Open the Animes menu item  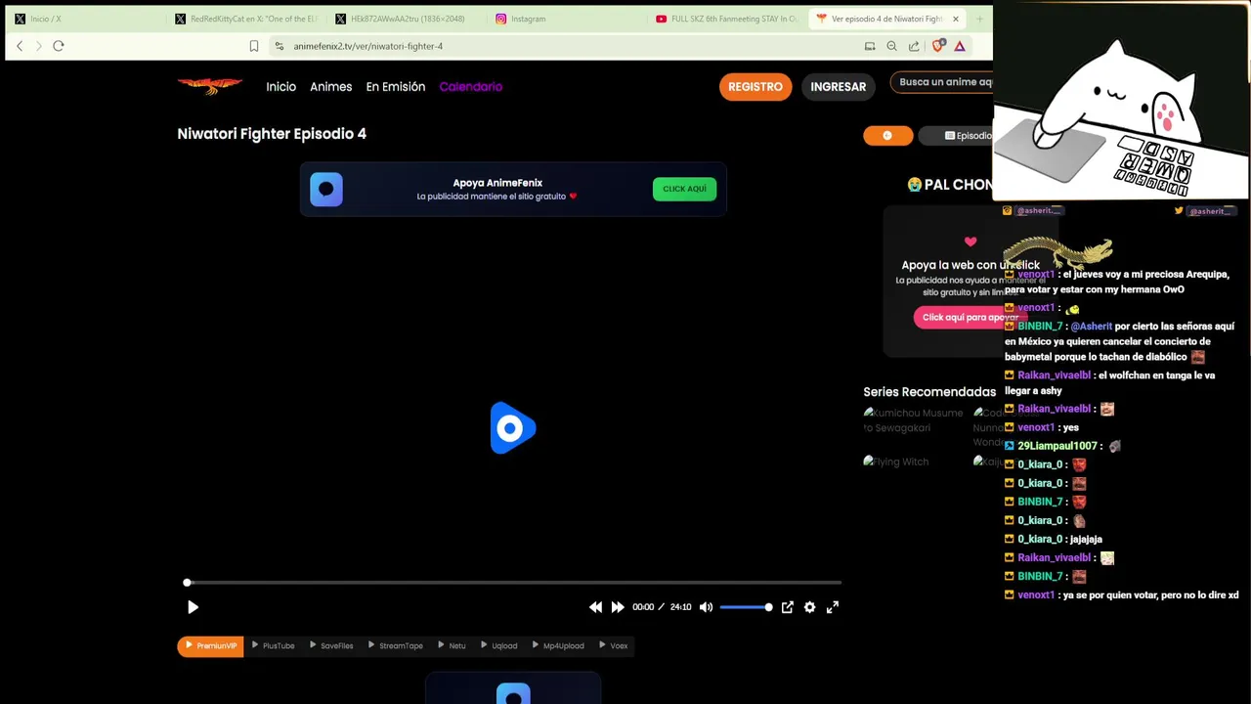click(330, 87)
